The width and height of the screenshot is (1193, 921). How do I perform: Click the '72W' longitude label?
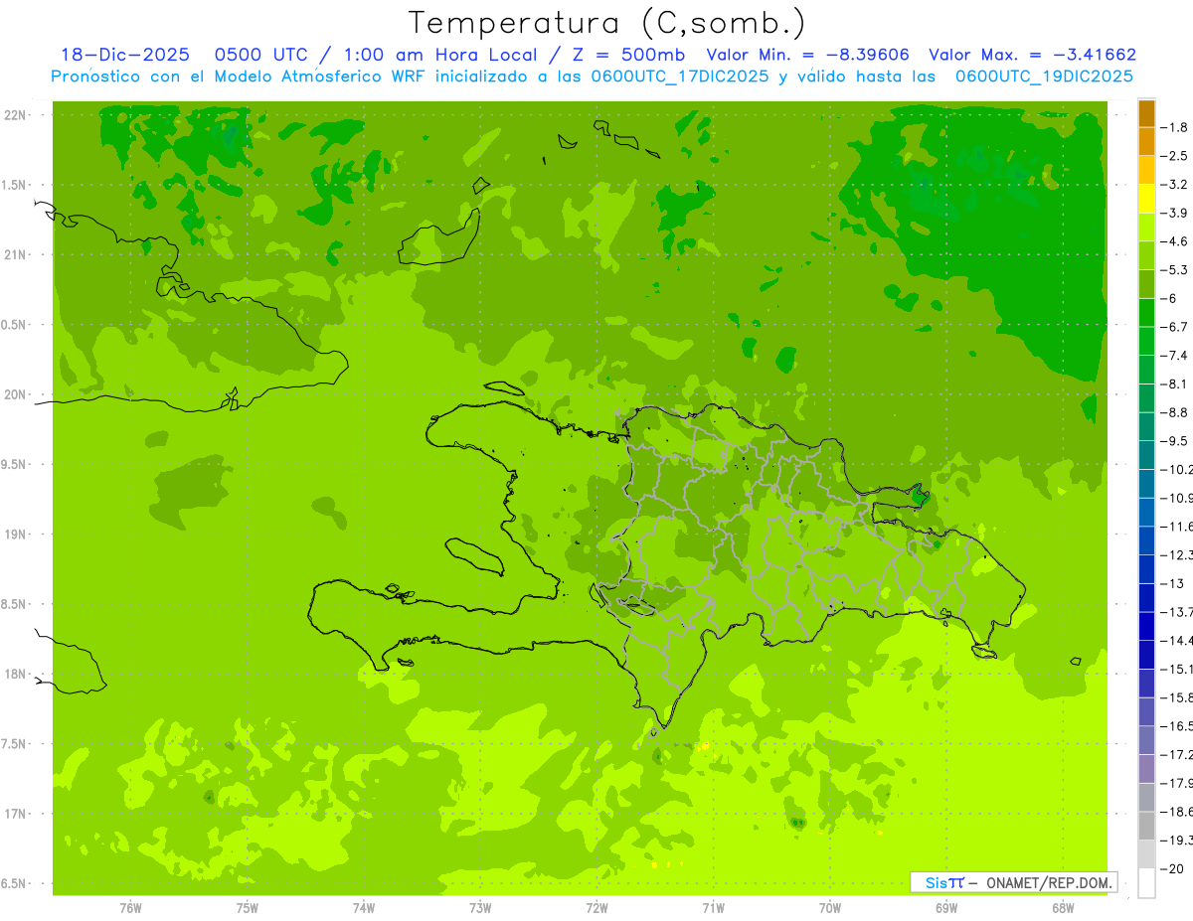(x=596, y=908)
